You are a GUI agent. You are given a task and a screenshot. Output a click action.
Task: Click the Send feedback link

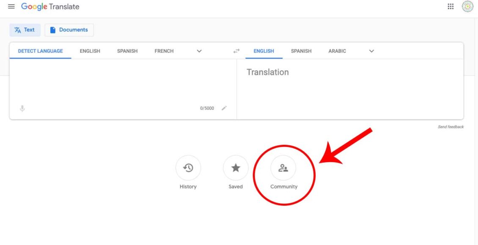pyautogui.click(x=451, y=127)
